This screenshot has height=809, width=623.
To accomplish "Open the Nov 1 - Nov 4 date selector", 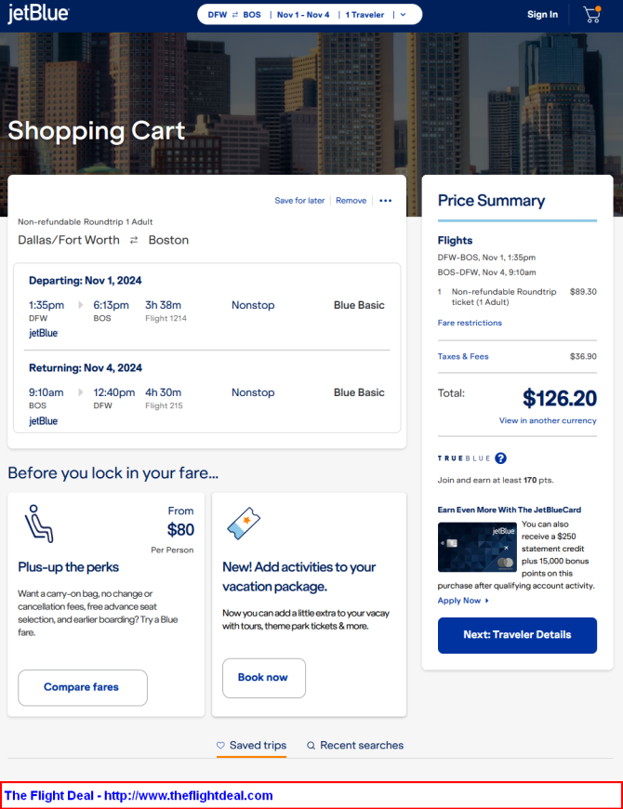I will point(303,15).
